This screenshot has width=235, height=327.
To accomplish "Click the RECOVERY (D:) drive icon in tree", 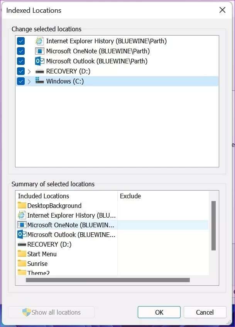I will (39, 72).
